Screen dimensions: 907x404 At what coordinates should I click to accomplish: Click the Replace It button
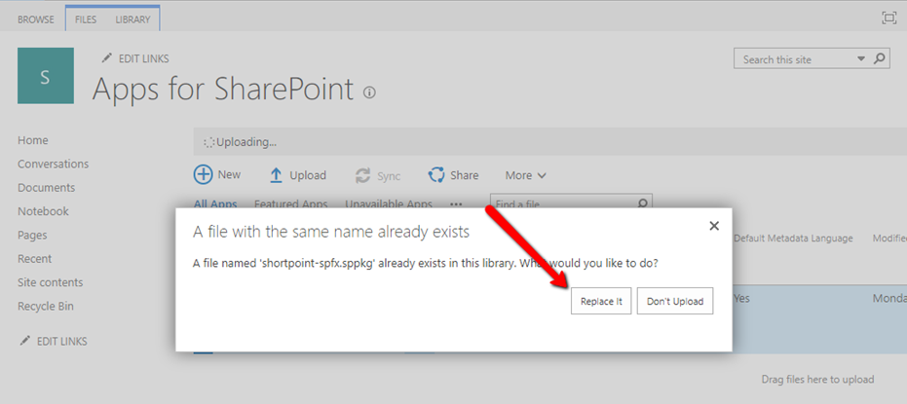(x=601, y=301)
